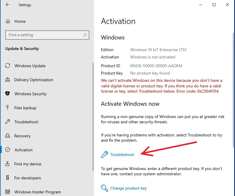This screenshot has height=196, width=235.
Task: Open Windows Update page
Action: click(x=30, y=66)
